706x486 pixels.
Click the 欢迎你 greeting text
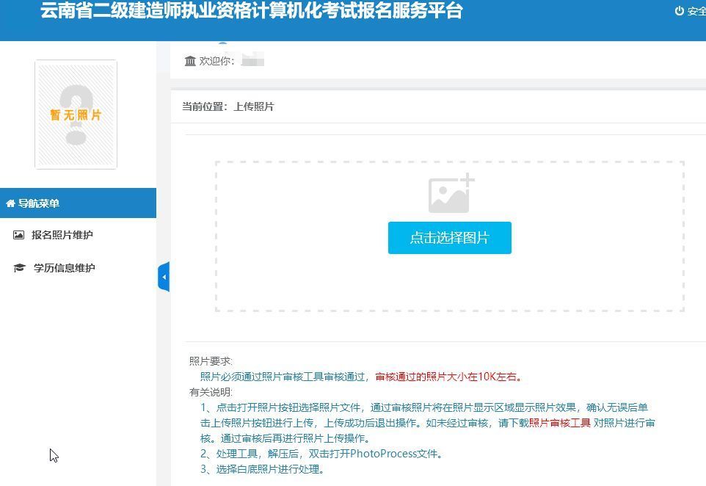(x=216, y=61)
